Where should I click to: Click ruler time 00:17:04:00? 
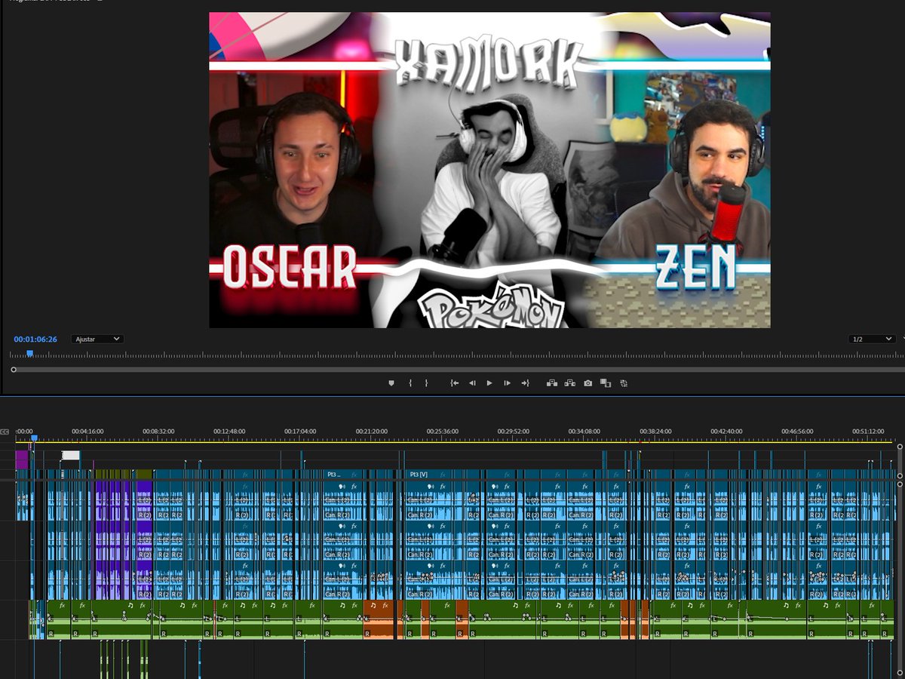[300, 432]
